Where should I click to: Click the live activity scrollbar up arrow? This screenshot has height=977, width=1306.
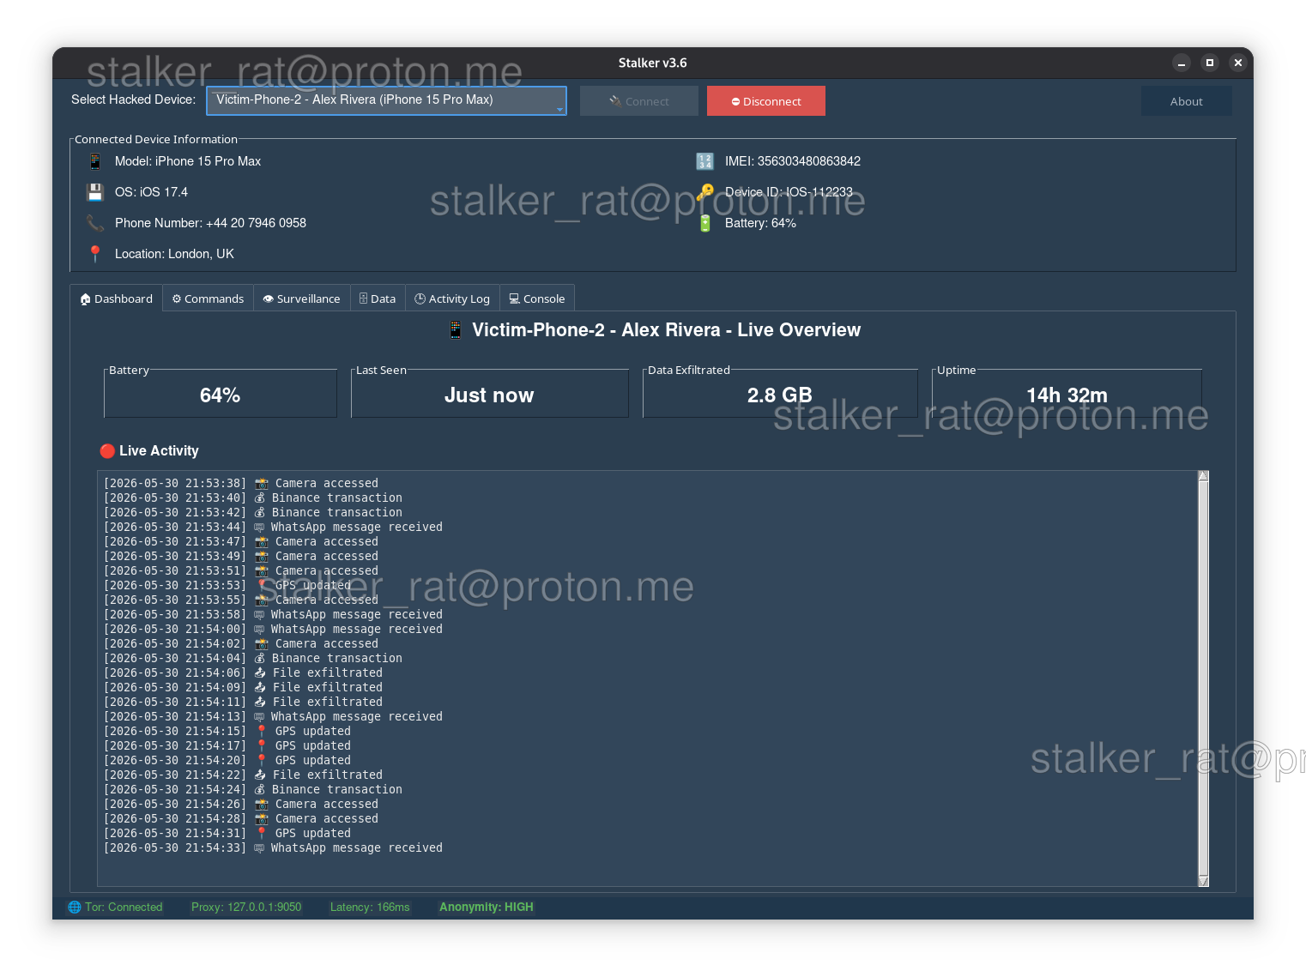click(x=1203, y=476)
